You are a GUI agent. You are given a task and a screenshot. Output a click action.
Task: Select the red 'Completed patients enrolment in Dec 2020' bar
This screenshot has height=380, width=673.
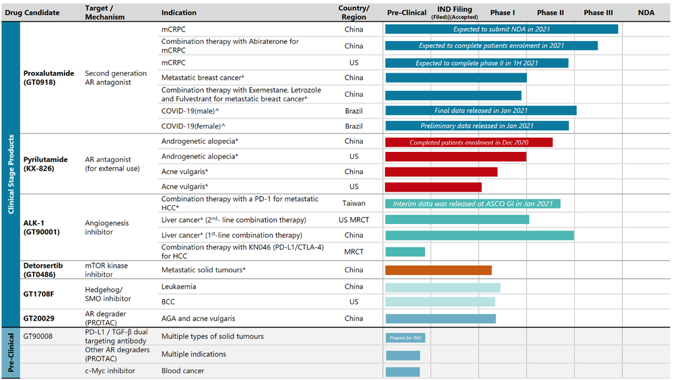click(x=468, y=143)
